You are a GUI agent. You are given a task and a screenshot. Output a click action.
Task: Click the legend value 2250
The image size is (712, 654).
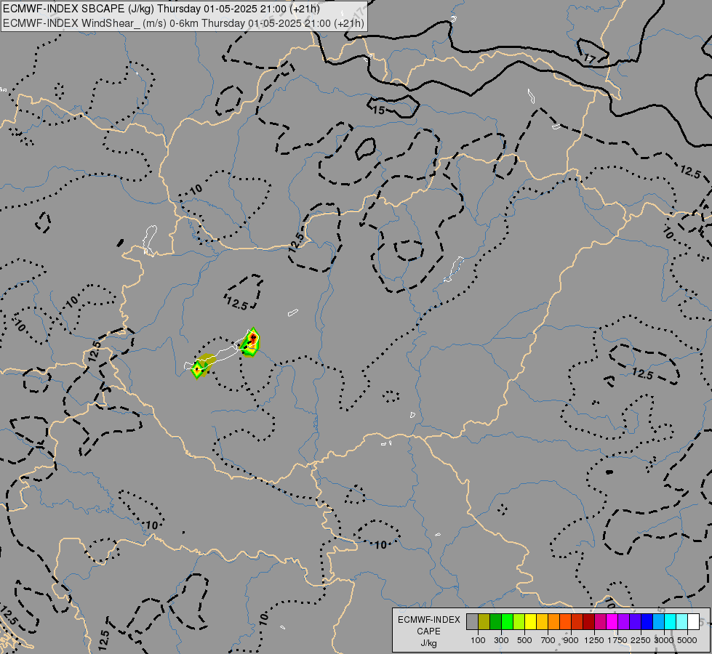pyautogui.click(x=641, y=640)
